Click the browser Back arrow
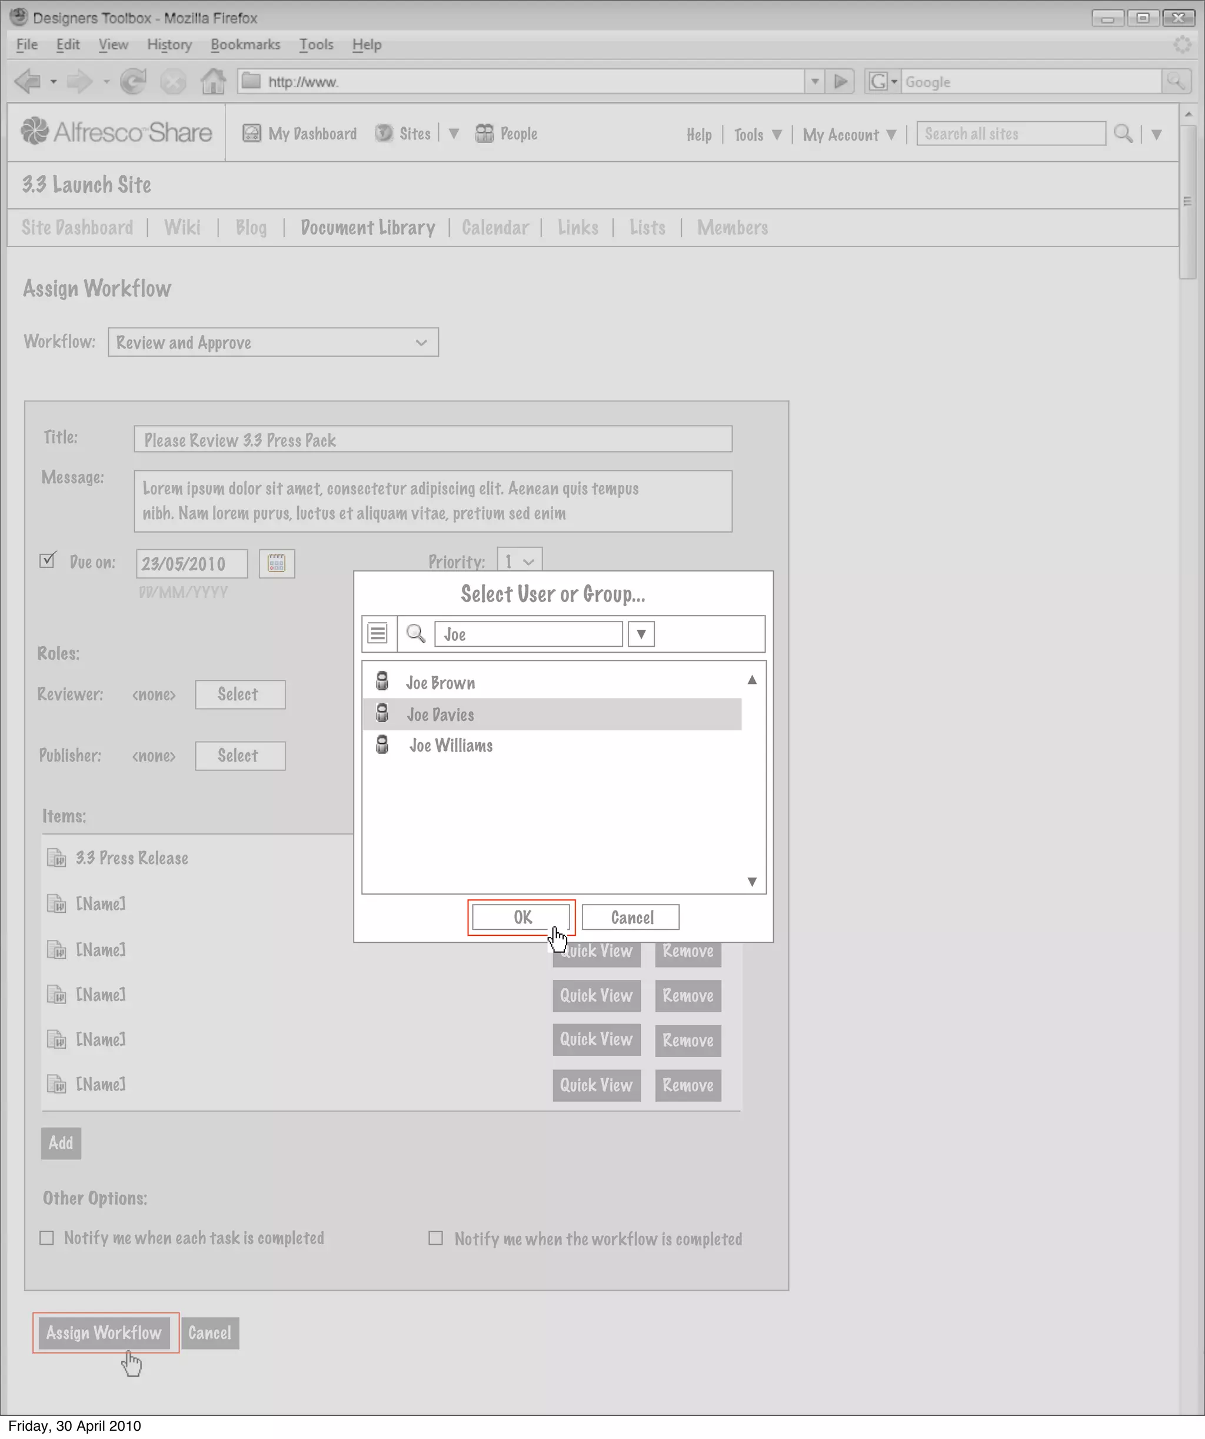Screen dimensions: 1205x1439 click(28, 82)
